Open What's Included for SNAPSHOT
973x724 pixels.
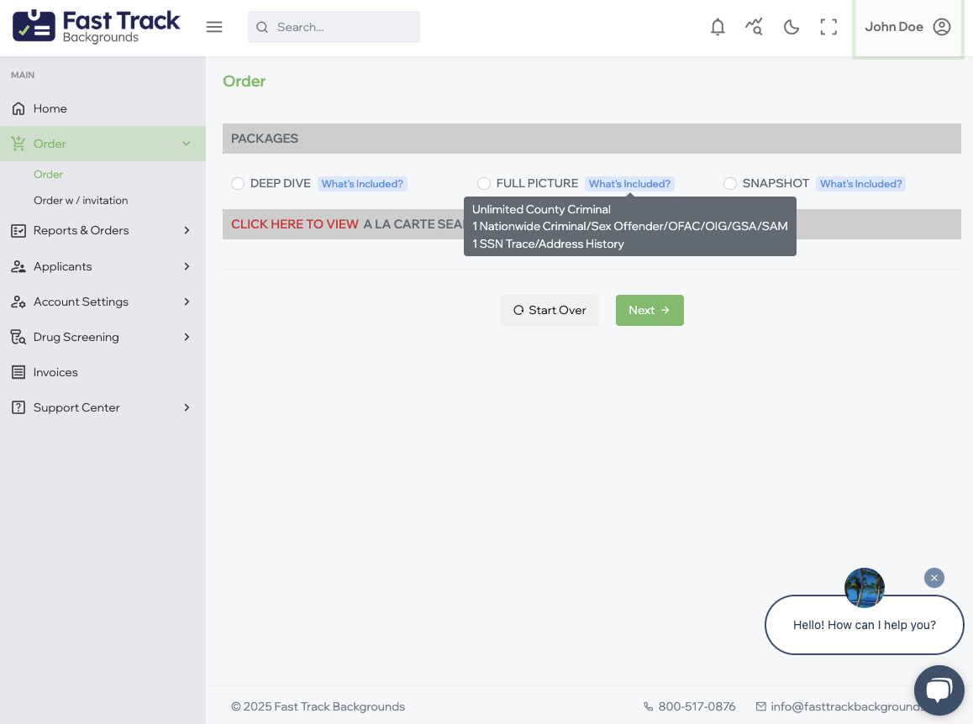coord(860,184)
